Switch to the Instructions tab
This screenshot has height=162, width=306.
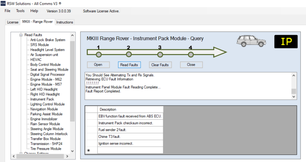[65, 22]
